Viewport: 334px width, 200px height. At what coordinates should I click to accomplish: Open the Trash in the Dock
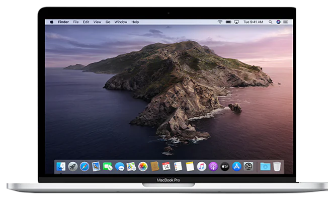point(277,167)
